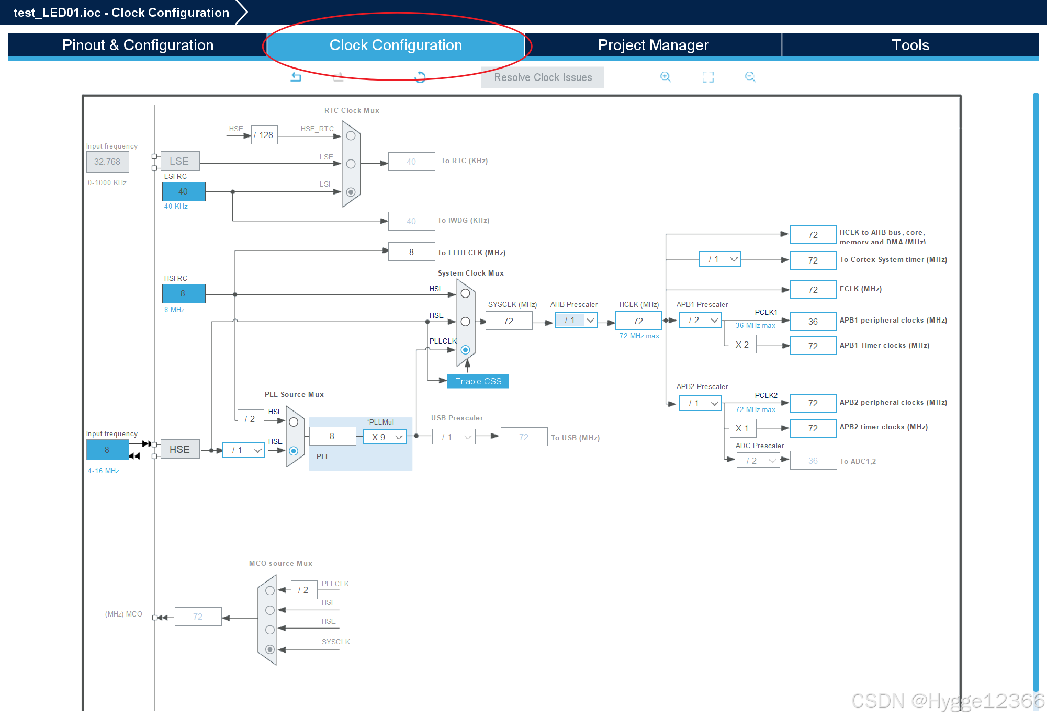
Task: Switch to Pinout & Configuration tab
Action: 138,45
